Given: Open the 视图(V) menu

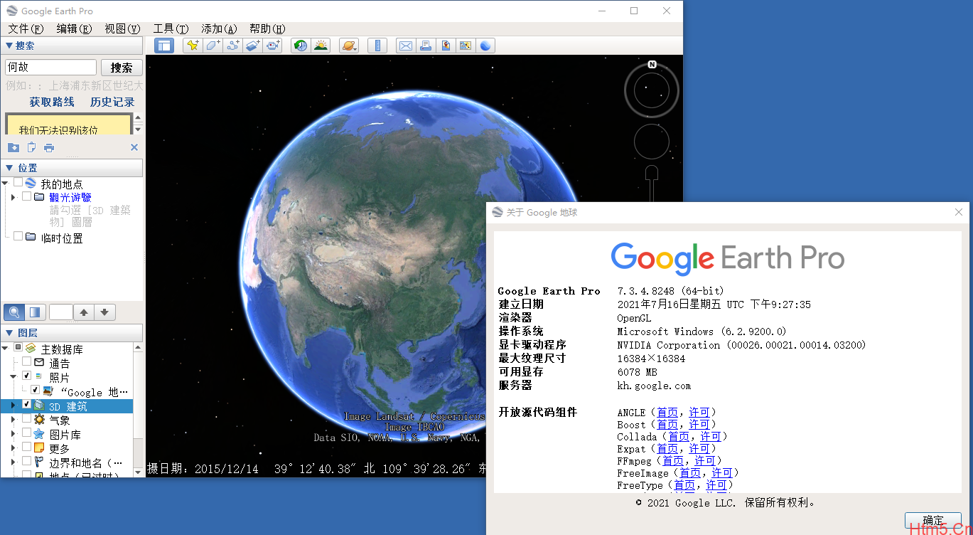Looking at the screenshot, I should tap(122, 28).
